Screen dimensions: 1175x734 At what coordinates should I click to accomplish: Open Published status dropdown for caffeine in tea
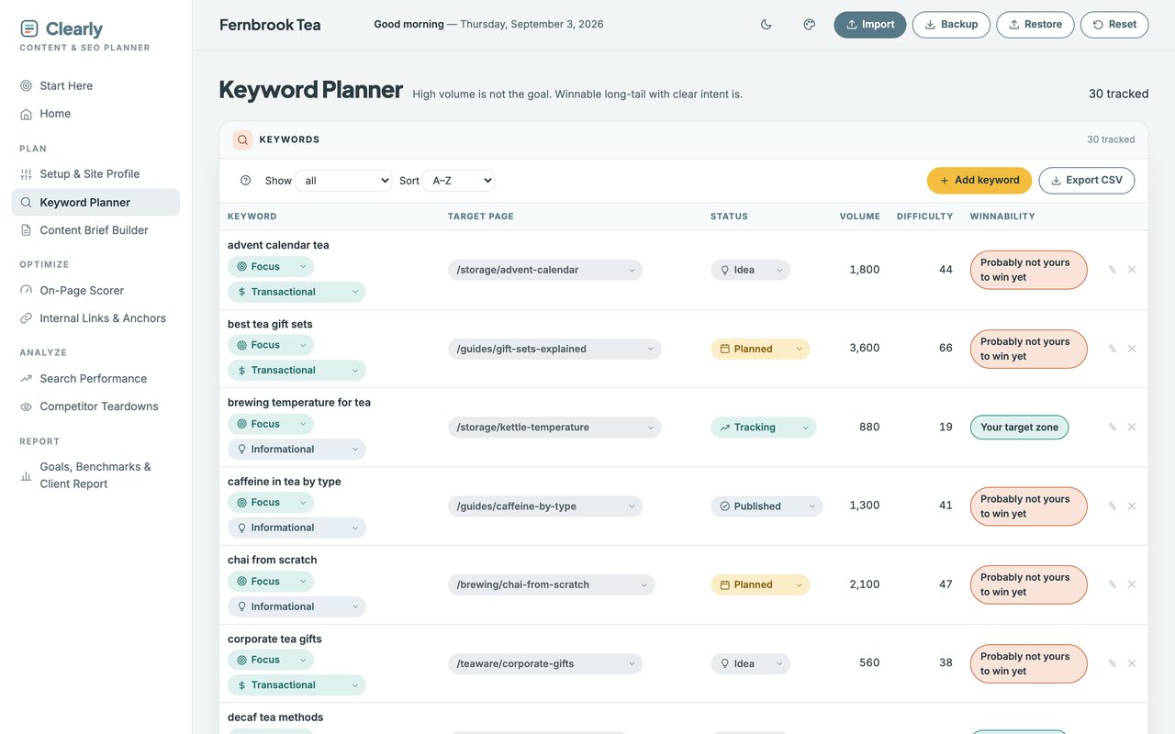coord(767,506)
